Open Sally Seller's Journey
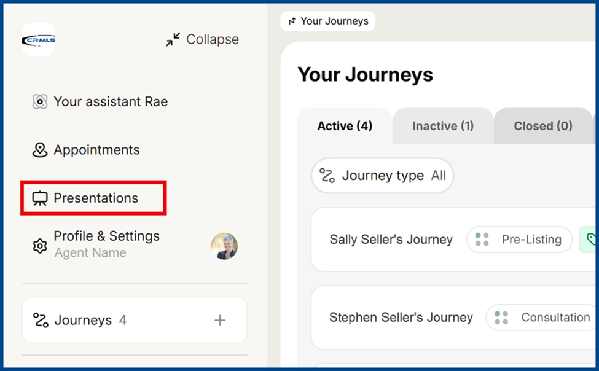 (391, 240)
